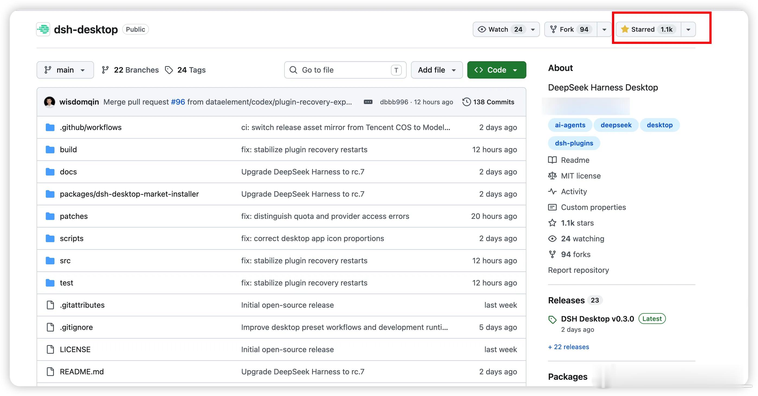Open pull request #96 link
Screen dimensions: 758x396
pyautogui.click(x=178, y=102)
